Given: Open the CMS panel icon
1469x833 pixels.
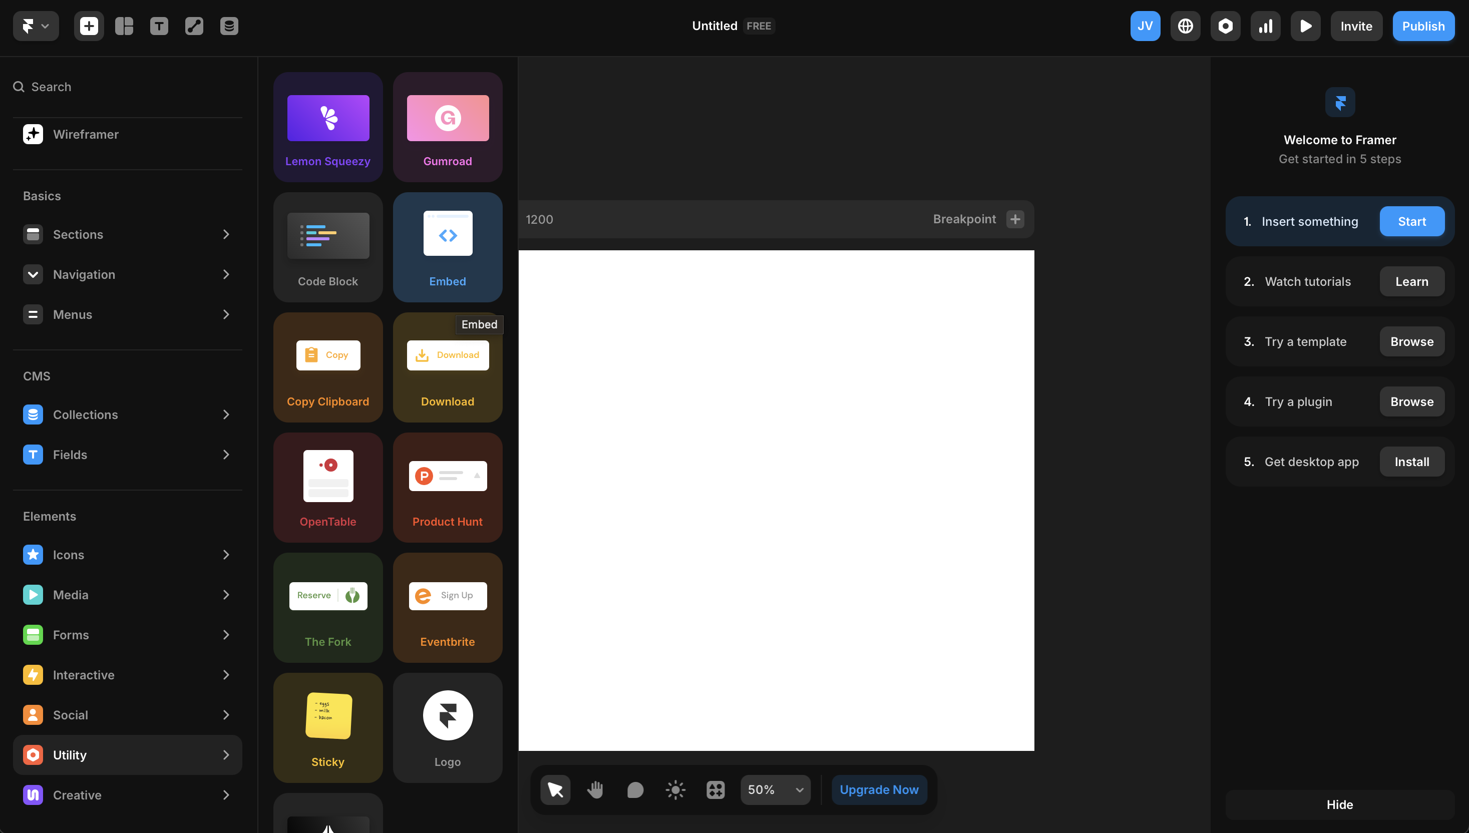Looking at the screenshot, I should point(229,26).
